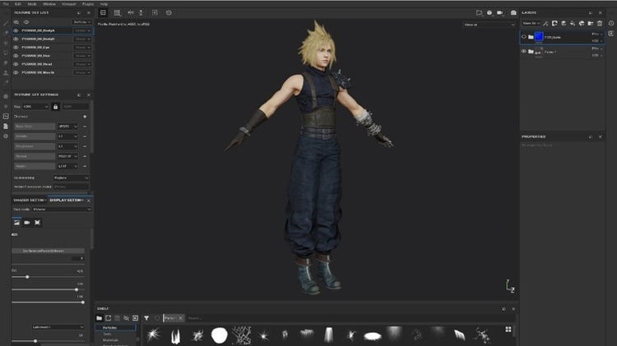Select the viewport icon in Display Settings
This screenshot has width=617, height=346.
(x=37, y=223)
